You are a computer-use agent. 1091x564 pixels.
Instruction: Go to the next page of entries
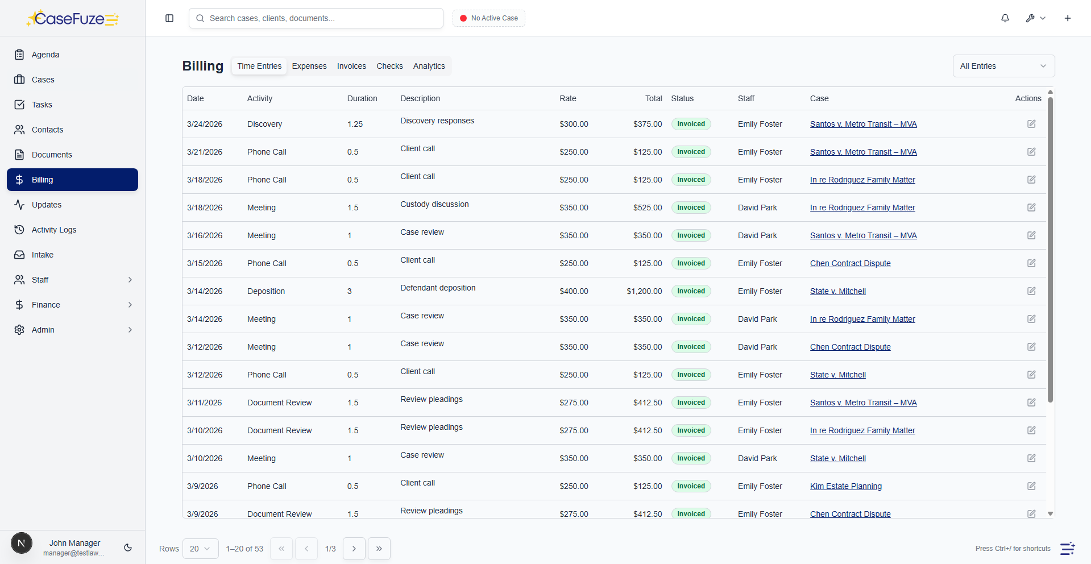354,549
